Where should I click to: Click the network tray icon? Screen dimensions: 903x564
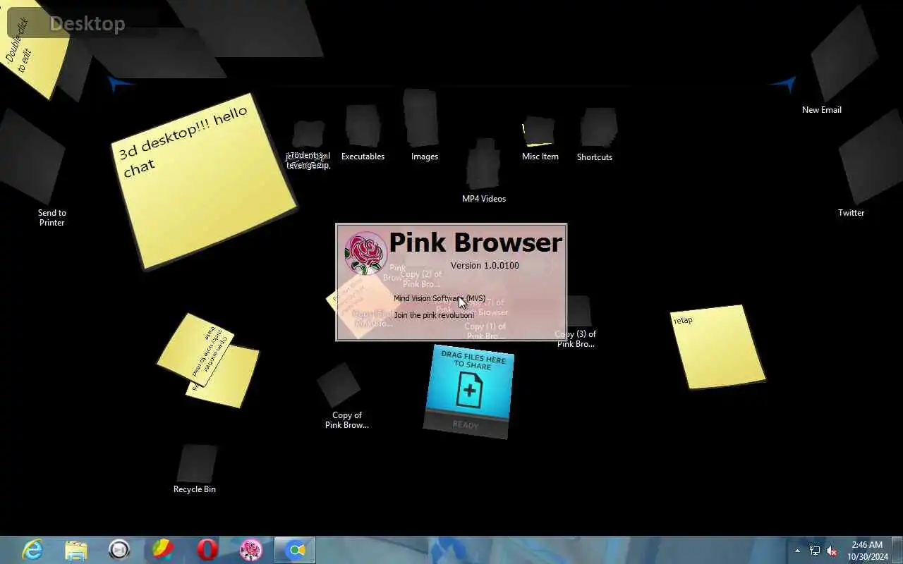[x=815, y=551]
